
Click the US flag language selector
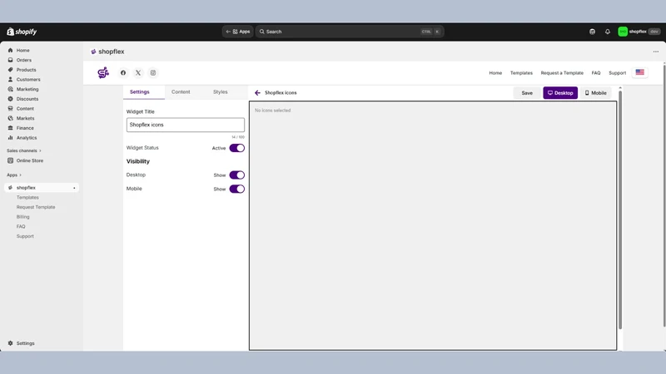(x=639, y=72)
